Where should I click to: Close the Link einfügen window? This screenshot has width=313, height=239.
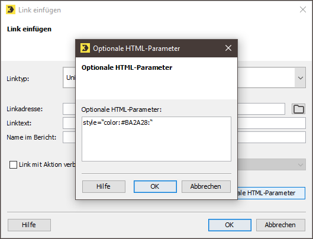click(x=303, y=9)
